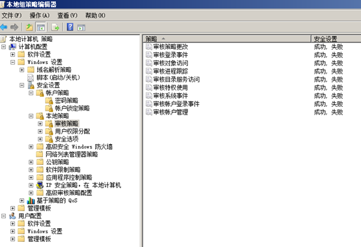Screen dimensions: 361x247
Task: Select the 审核目录服务访问 policy row text
Action: pyautogui.click(x=177, y=80)
